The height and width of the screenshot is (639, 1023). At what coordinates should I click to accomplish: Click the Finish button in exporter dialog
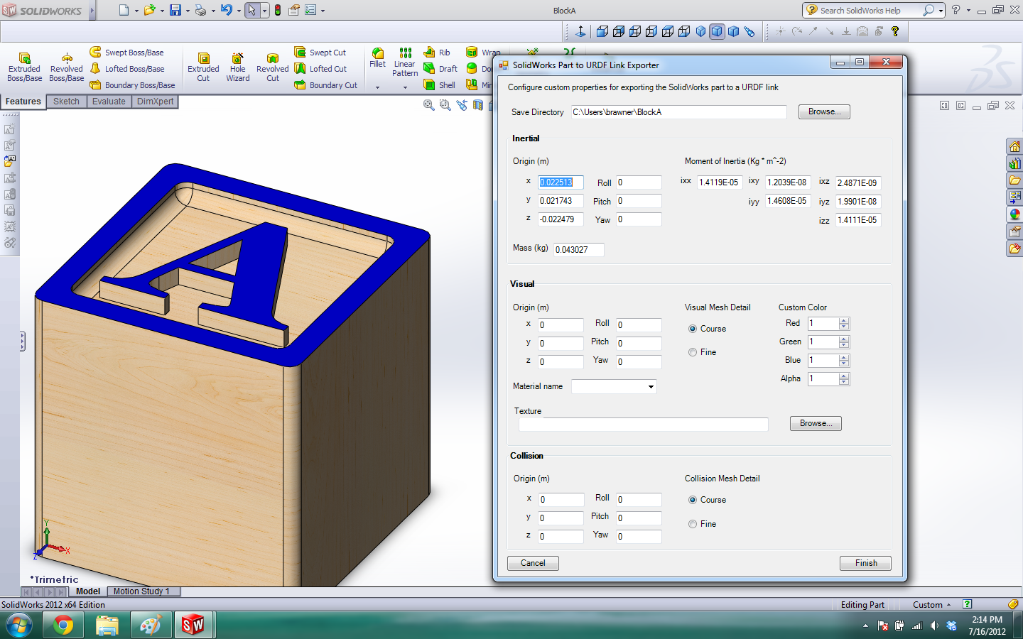865,563
